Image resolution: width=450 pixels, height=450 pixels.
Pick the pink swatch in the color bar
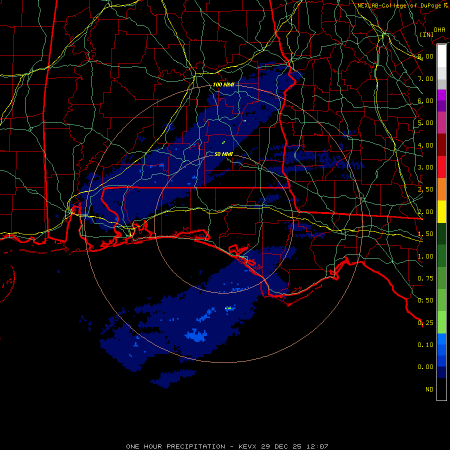(x=441, y=122)
